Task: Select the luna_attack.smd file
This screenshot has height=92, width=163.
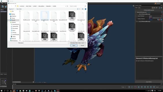Action: pyautogui.click(x=45, y=16)
